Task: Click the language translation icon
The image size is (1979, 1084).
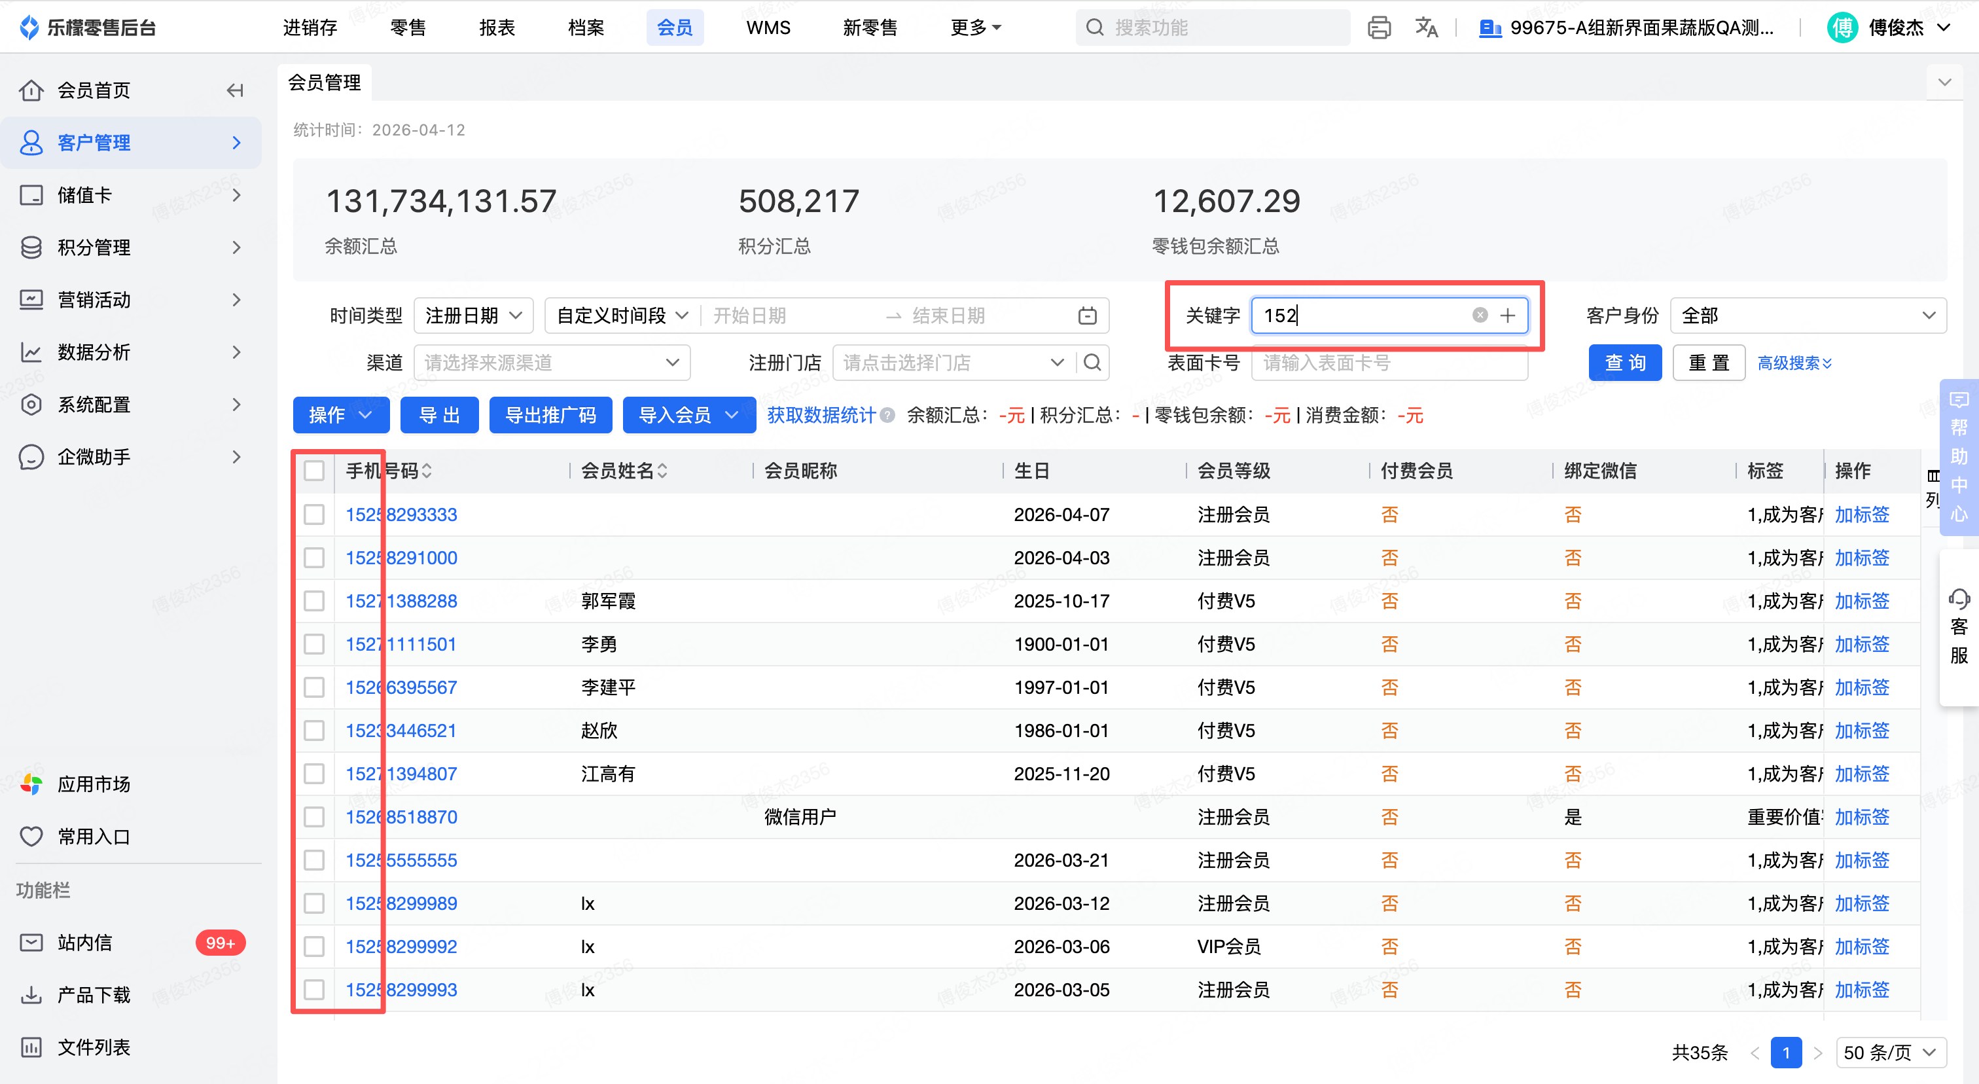Action: tap(1426, 27)
